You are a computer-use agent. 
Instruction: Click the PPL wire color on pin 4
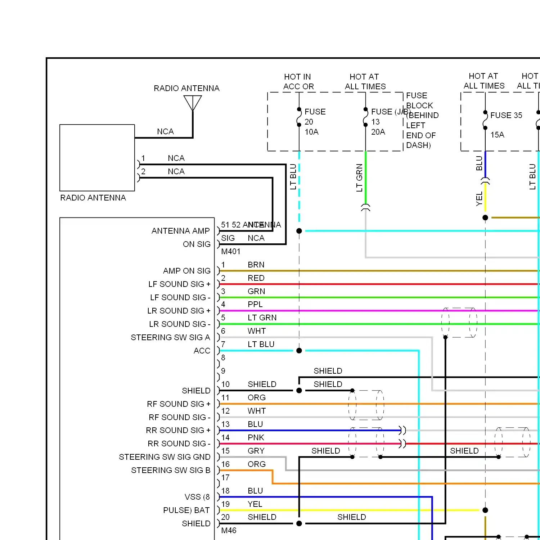point(255,304)
